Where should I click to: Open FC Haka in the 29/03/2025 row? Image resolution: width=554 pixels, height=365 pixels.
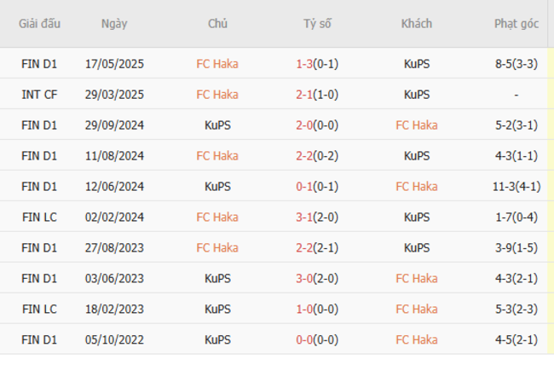217,95
